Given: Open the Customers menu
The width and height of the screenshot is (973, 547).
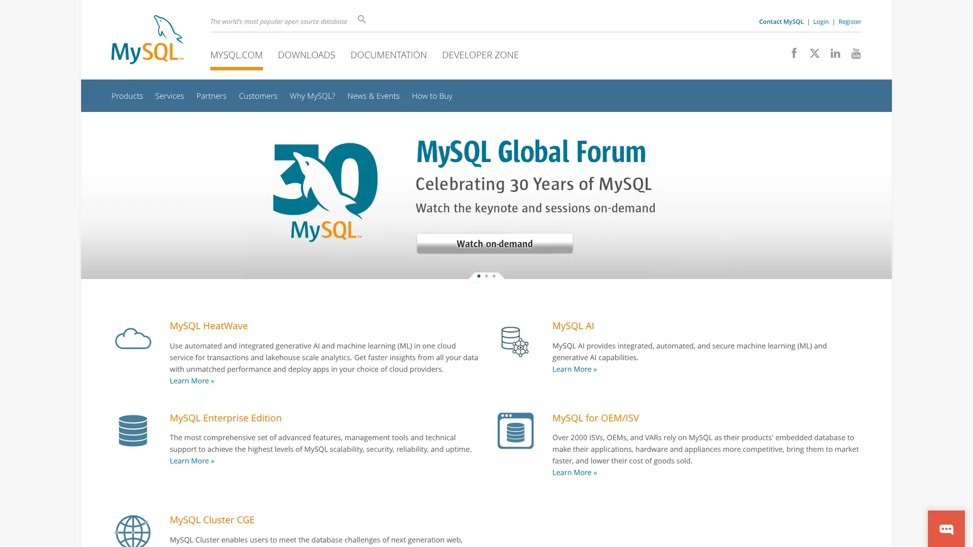Looking at the screenshot, I should (x=258, y=96).
